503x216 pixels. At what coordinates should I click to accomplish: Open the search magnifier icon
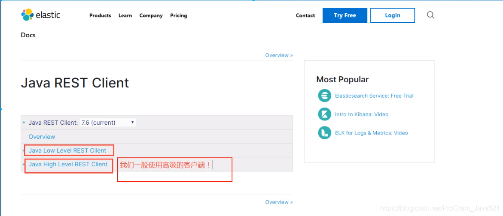coord(430,15)
